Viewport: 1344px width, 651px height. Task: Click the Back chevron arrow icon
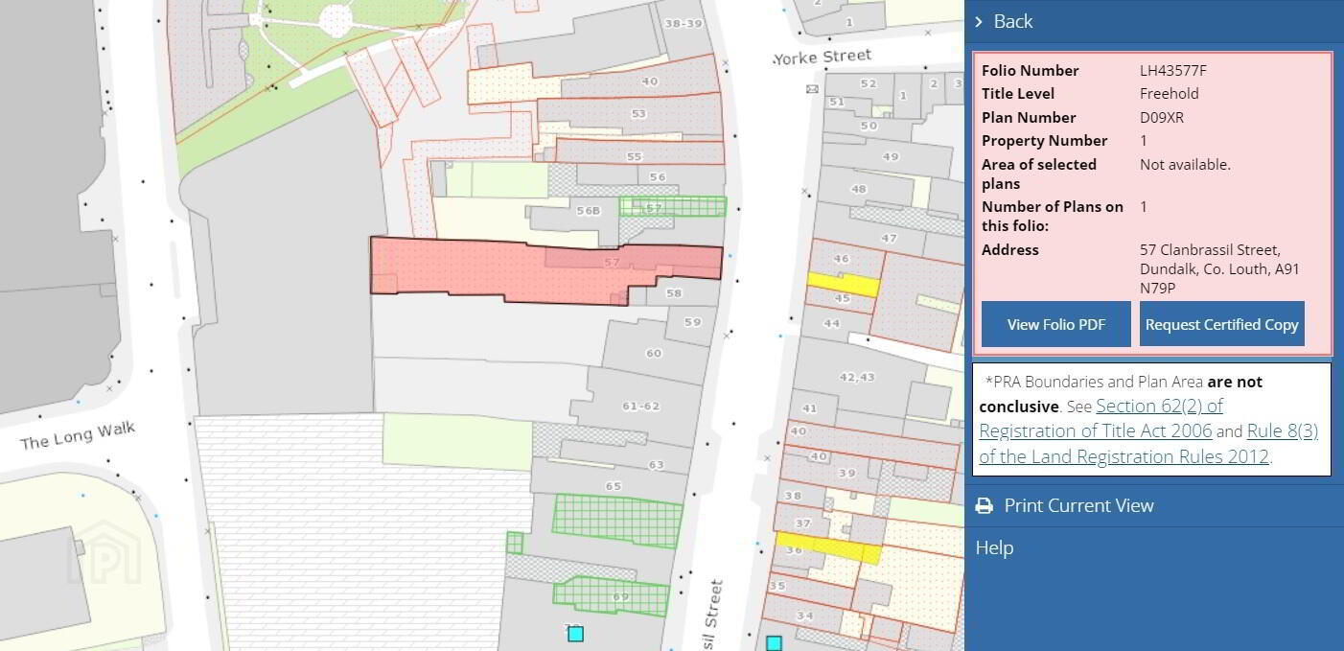pos(979,21)
